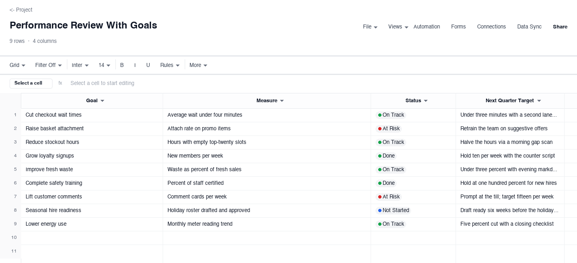Select Holiday roster drafted and approved cell
The image size is (577, 263).
pos(267,210)
